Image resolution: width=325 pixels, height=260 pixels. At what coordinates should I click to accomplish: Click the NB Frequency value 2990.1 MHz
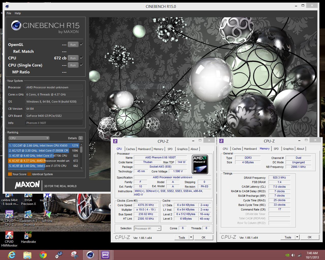pos(298,167)
